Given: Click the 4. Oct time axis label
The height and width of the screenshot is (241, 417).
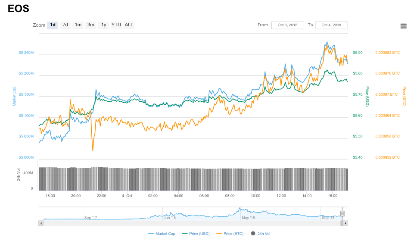Looking at the screenshot, I should [127, 196].
